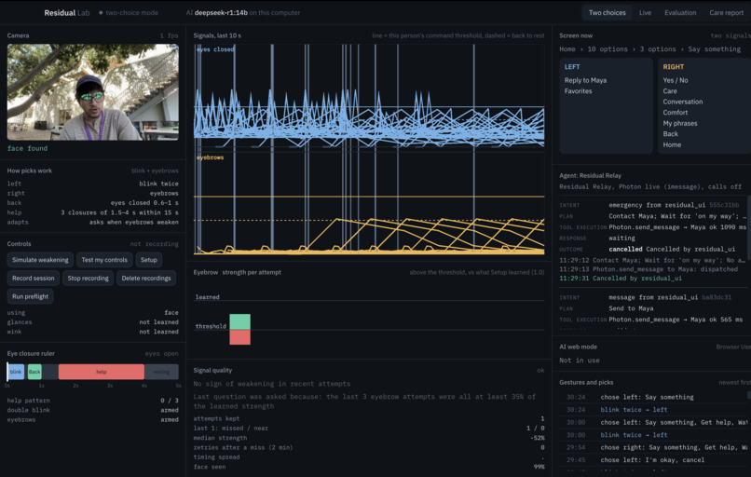
Task: Click the eyes closed graph label
Action: [215, 49]
